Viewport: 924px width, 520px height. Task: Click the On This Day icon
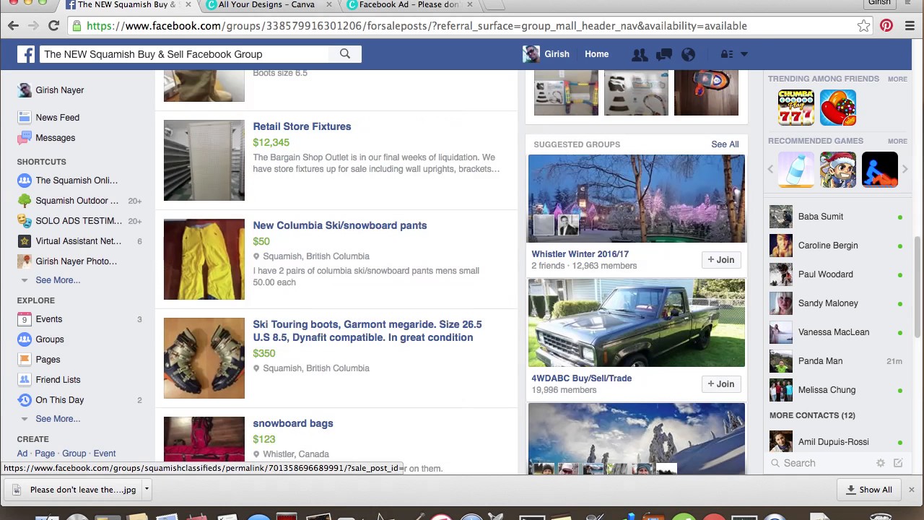(x=25, y=400)
